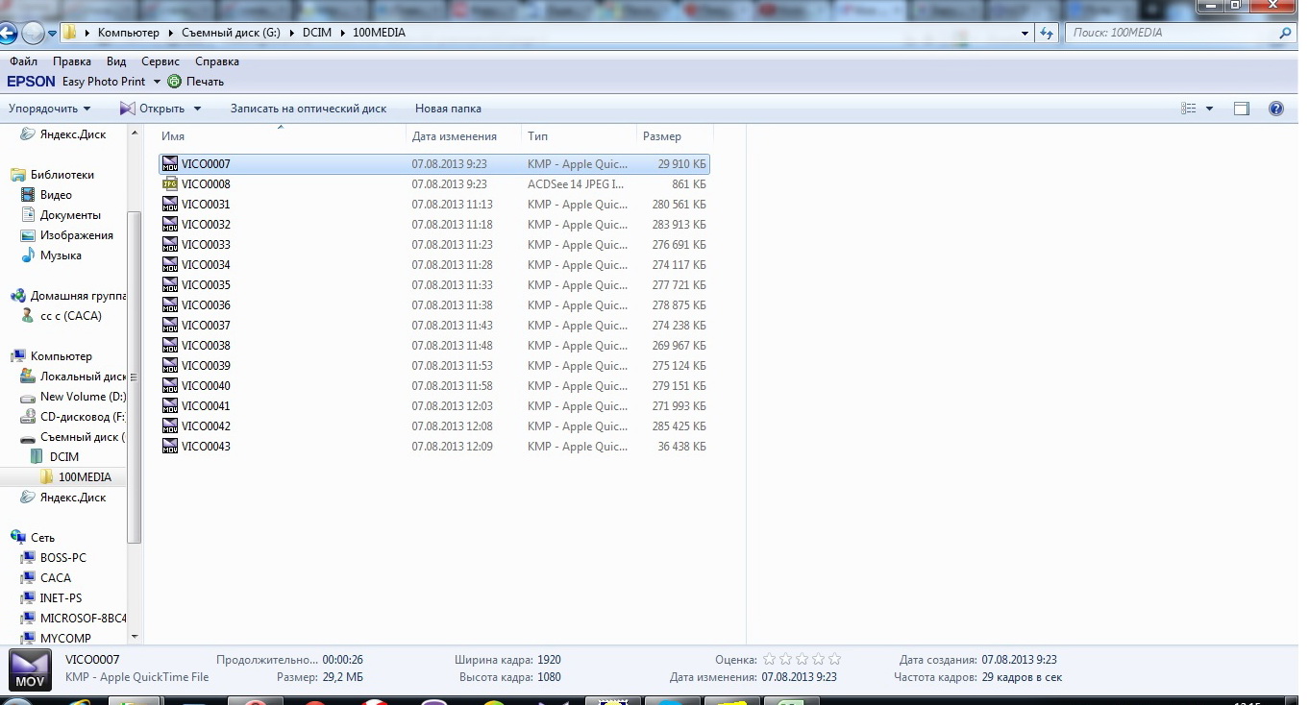
Task: Rate the file with the fifth star
Action: point(834,660)
